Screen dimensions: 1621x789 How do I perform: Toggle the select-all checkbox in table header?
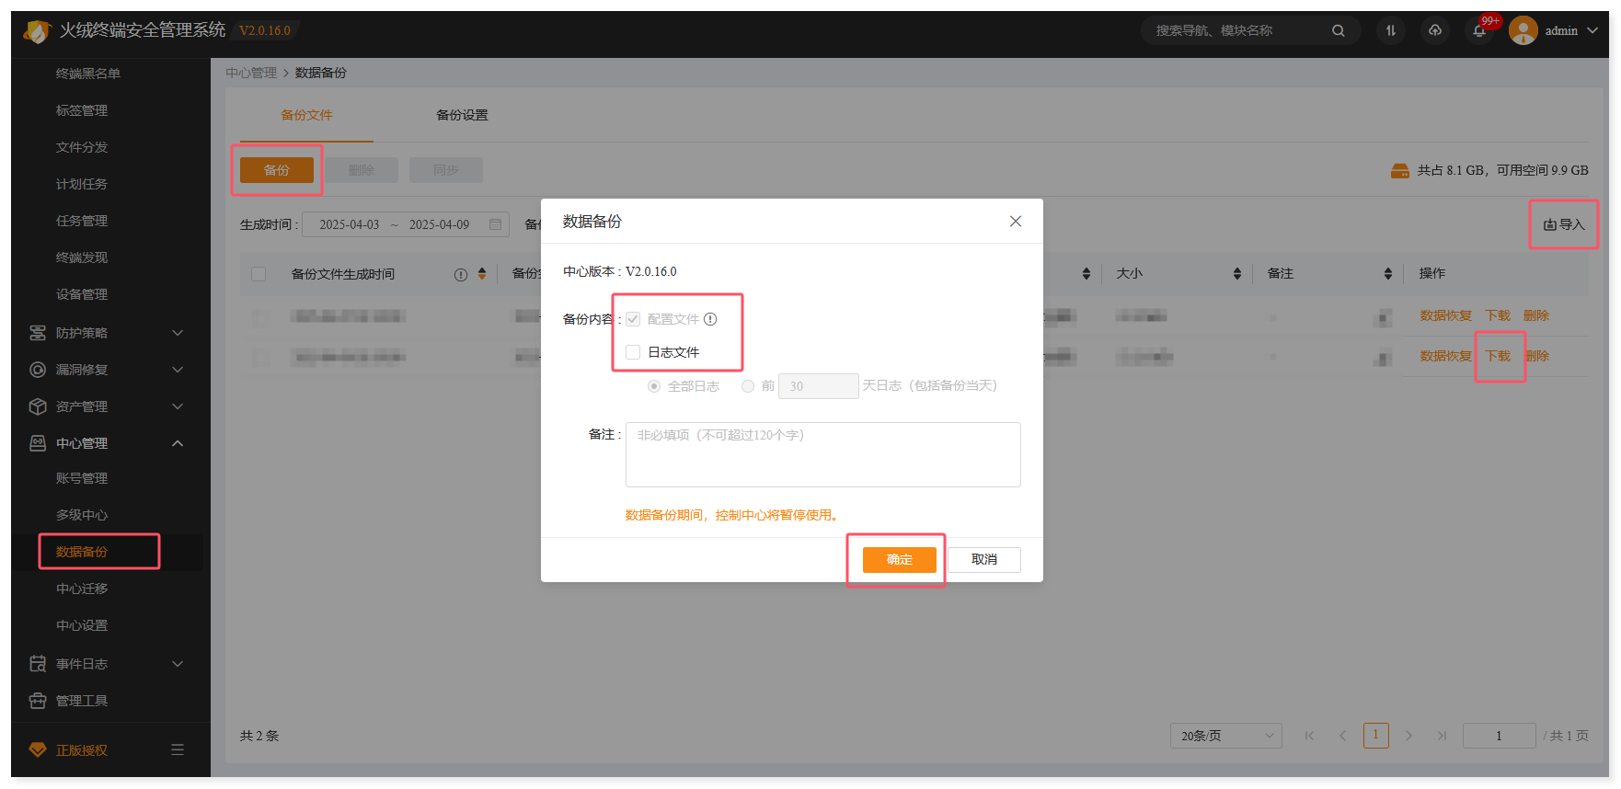pos(259,274)
